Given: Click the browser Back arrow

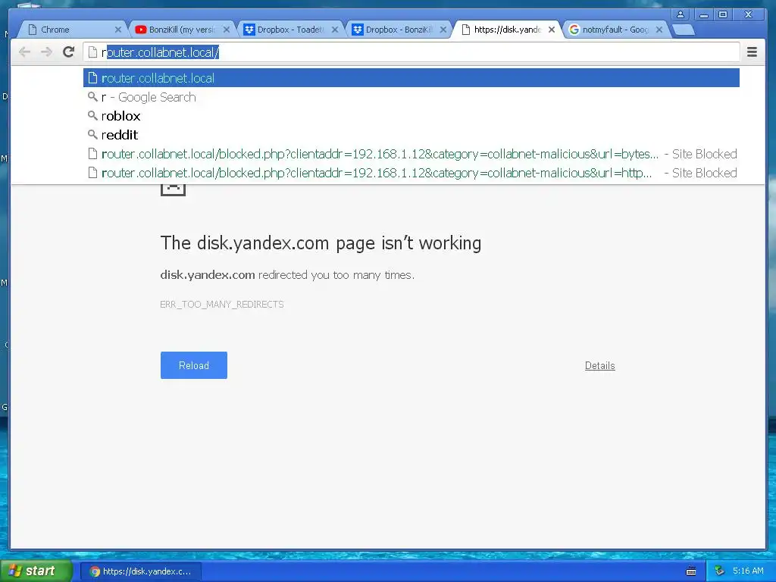Looking at the screenshot, I should (x=24, y=52).
